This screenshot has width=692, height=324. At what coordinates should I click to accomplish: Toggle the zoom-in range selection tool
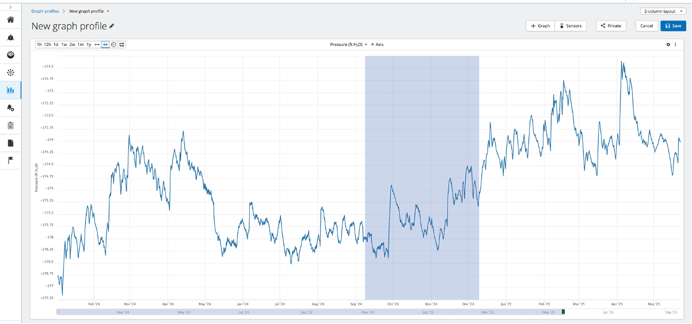105,44
